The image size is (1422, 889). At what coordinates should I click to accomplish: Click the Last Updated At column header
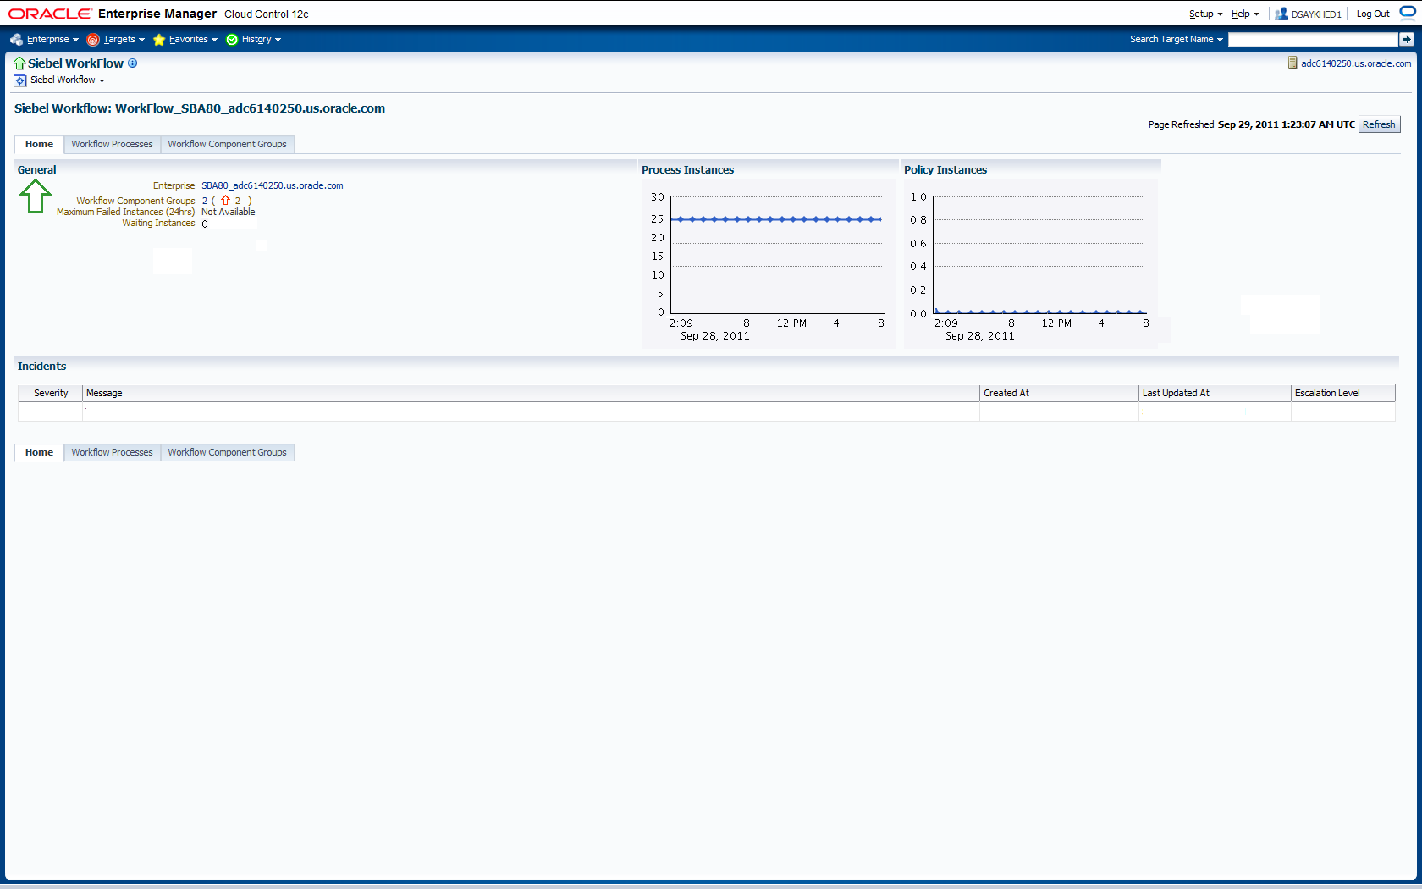1215,393
